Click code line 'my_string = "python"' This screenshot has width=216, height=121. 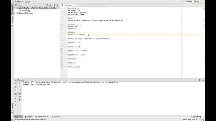coord(77,12)
